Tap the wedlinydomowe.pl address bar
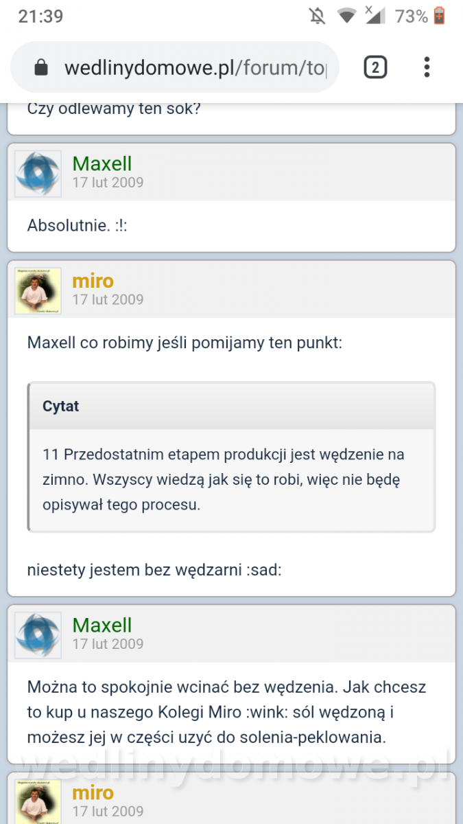This screenshot has height=824, width=463. 175,67
